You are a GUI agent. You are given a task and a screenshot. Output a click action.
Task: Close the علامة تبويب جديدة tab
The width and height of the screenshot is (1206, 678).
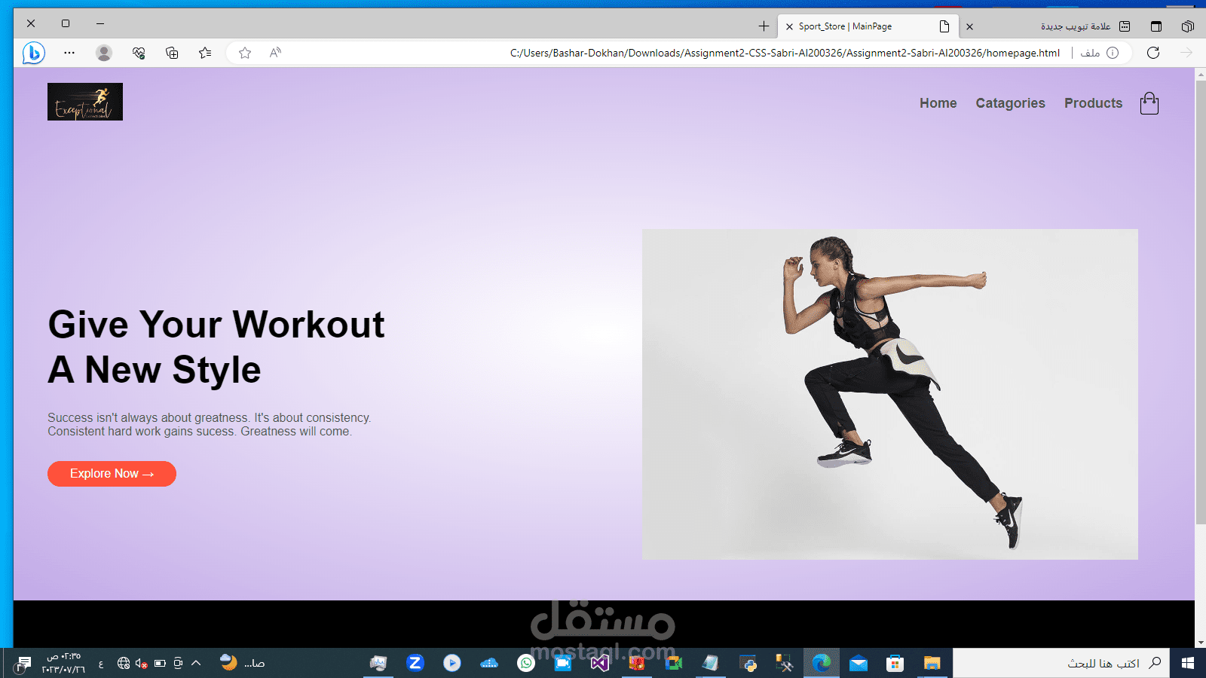point(969,26)
